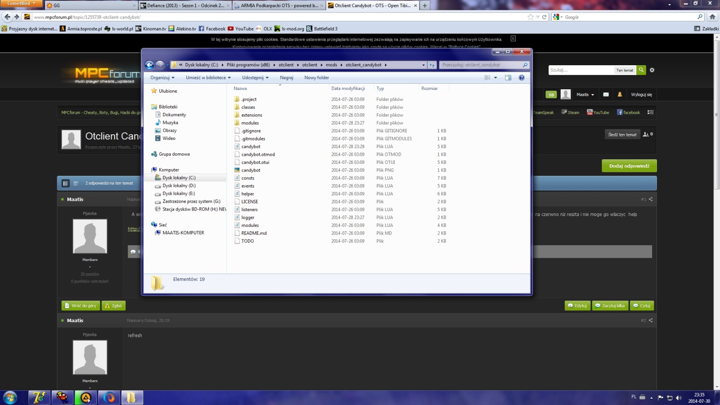Expand the Udostępnij dropdown
720x405 pixels.
pyautogui.click(x=255, y=77)
